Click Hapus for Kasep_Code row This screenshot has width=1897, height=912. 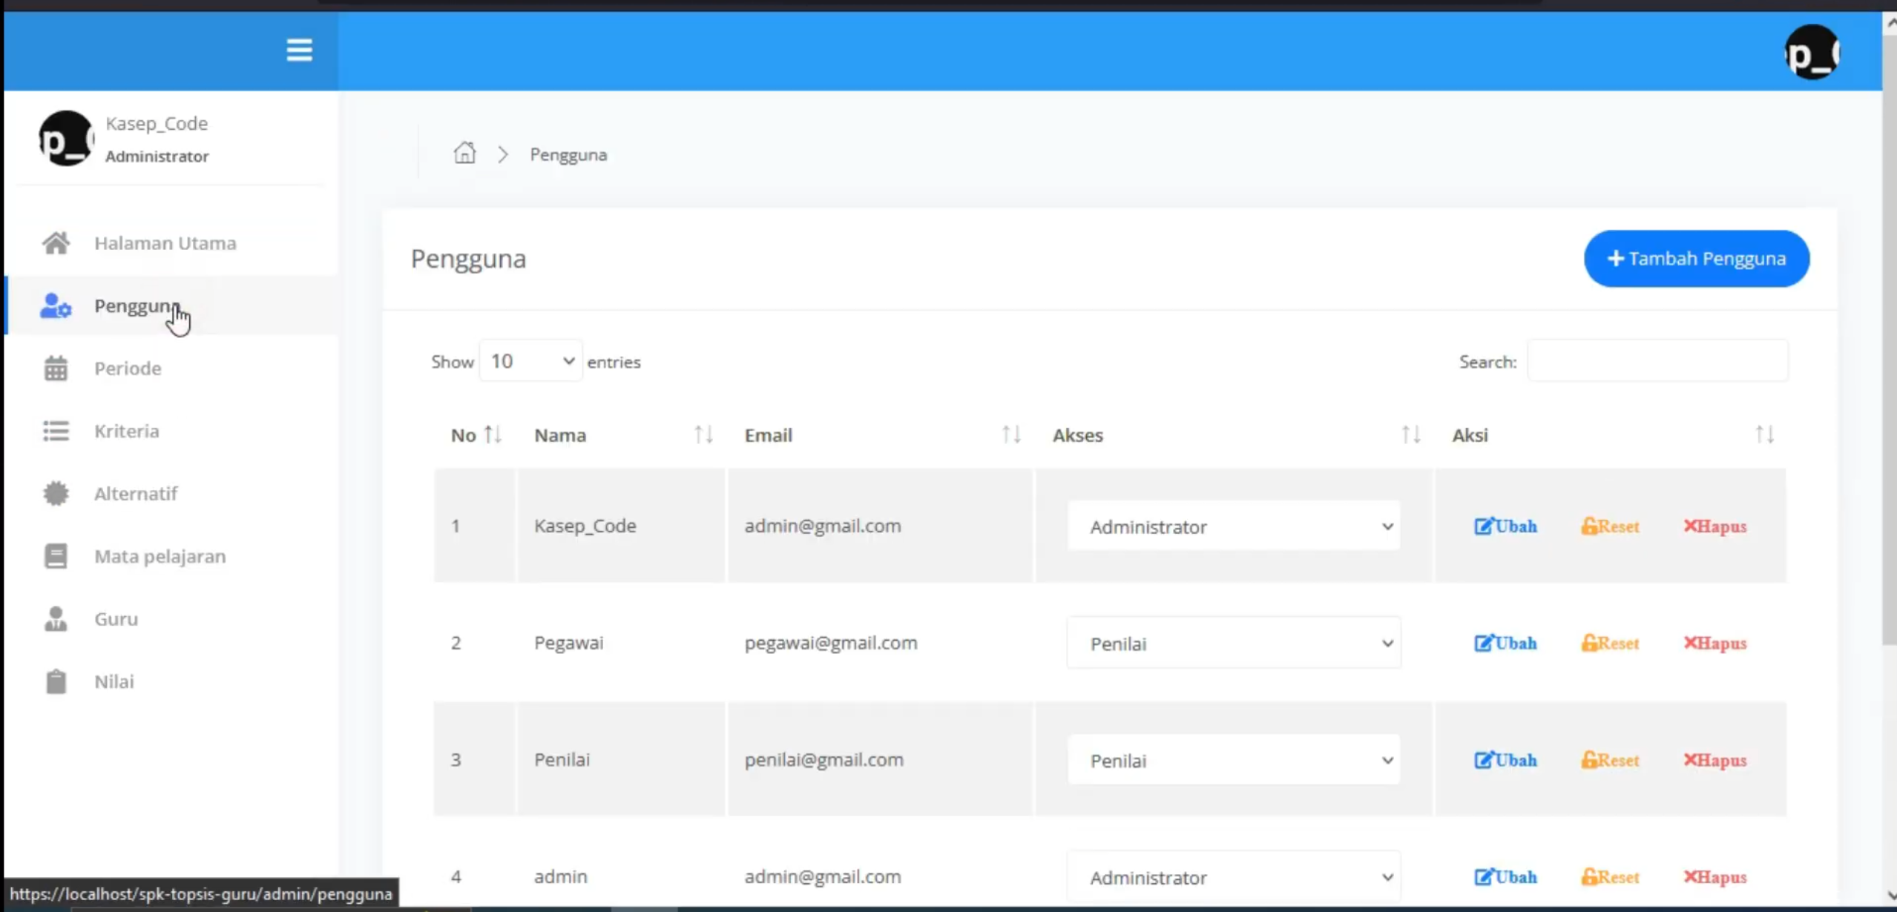[x=1714, y=526]
